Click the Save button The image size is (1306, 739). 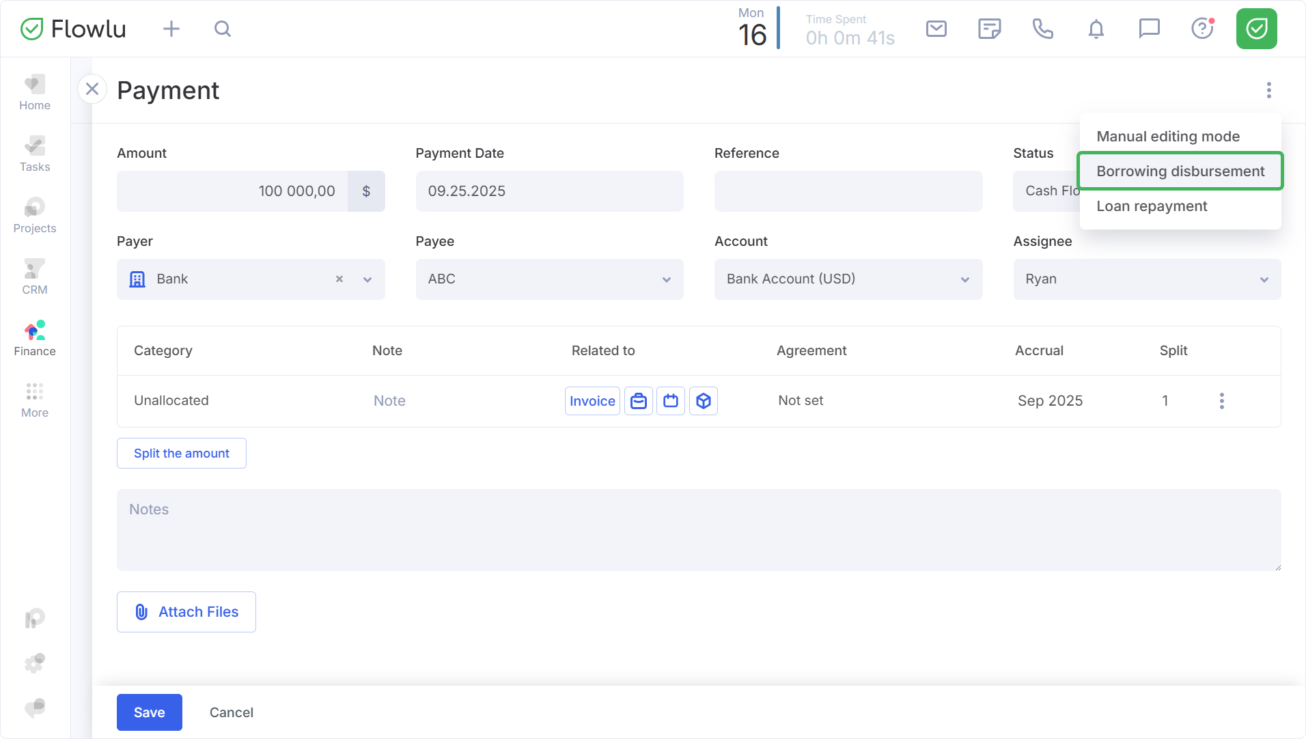[149, 712]
